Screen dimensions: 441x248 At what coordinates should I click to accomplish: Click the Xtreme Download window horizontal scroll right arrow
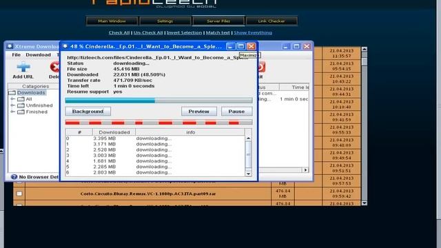[x=305, y=170]
